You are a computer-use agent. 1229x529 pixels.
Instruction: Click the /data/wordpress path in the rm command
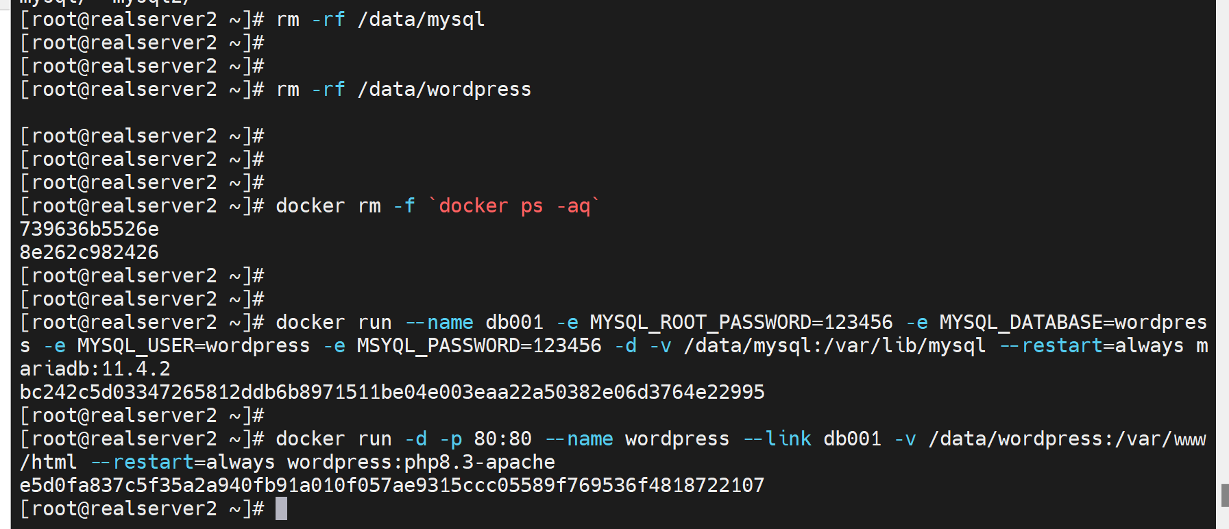(444, 89)
